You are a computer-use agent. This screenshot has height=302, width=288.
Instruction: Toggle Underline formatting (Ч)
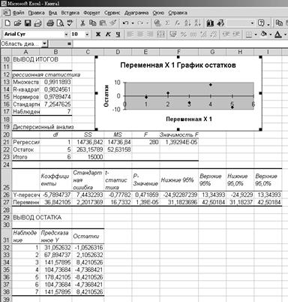[x=118, y=34]
